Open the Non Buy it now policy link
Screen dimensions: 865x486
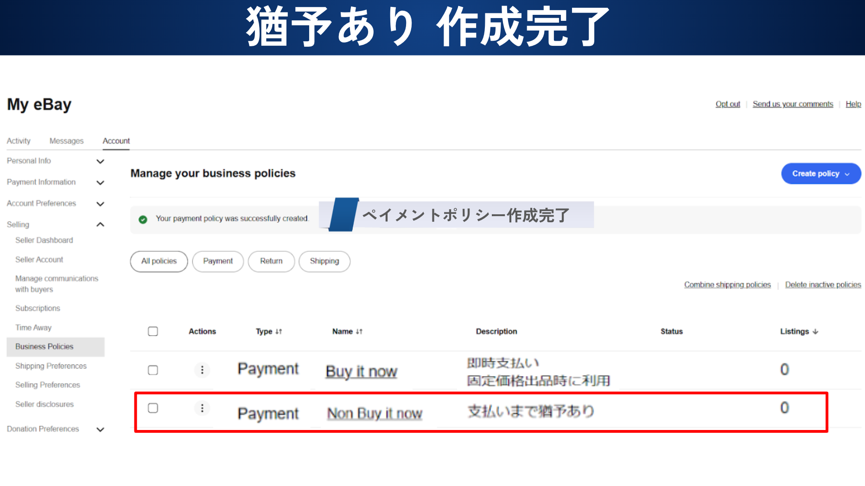coord(375,413)
